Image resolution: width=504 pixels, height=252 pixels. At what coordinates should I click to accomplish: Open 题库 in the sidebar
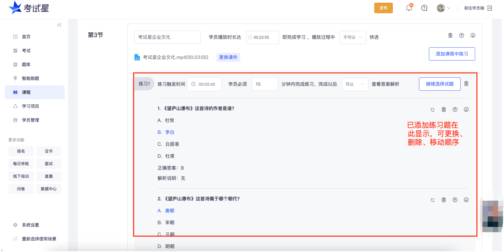26,64
